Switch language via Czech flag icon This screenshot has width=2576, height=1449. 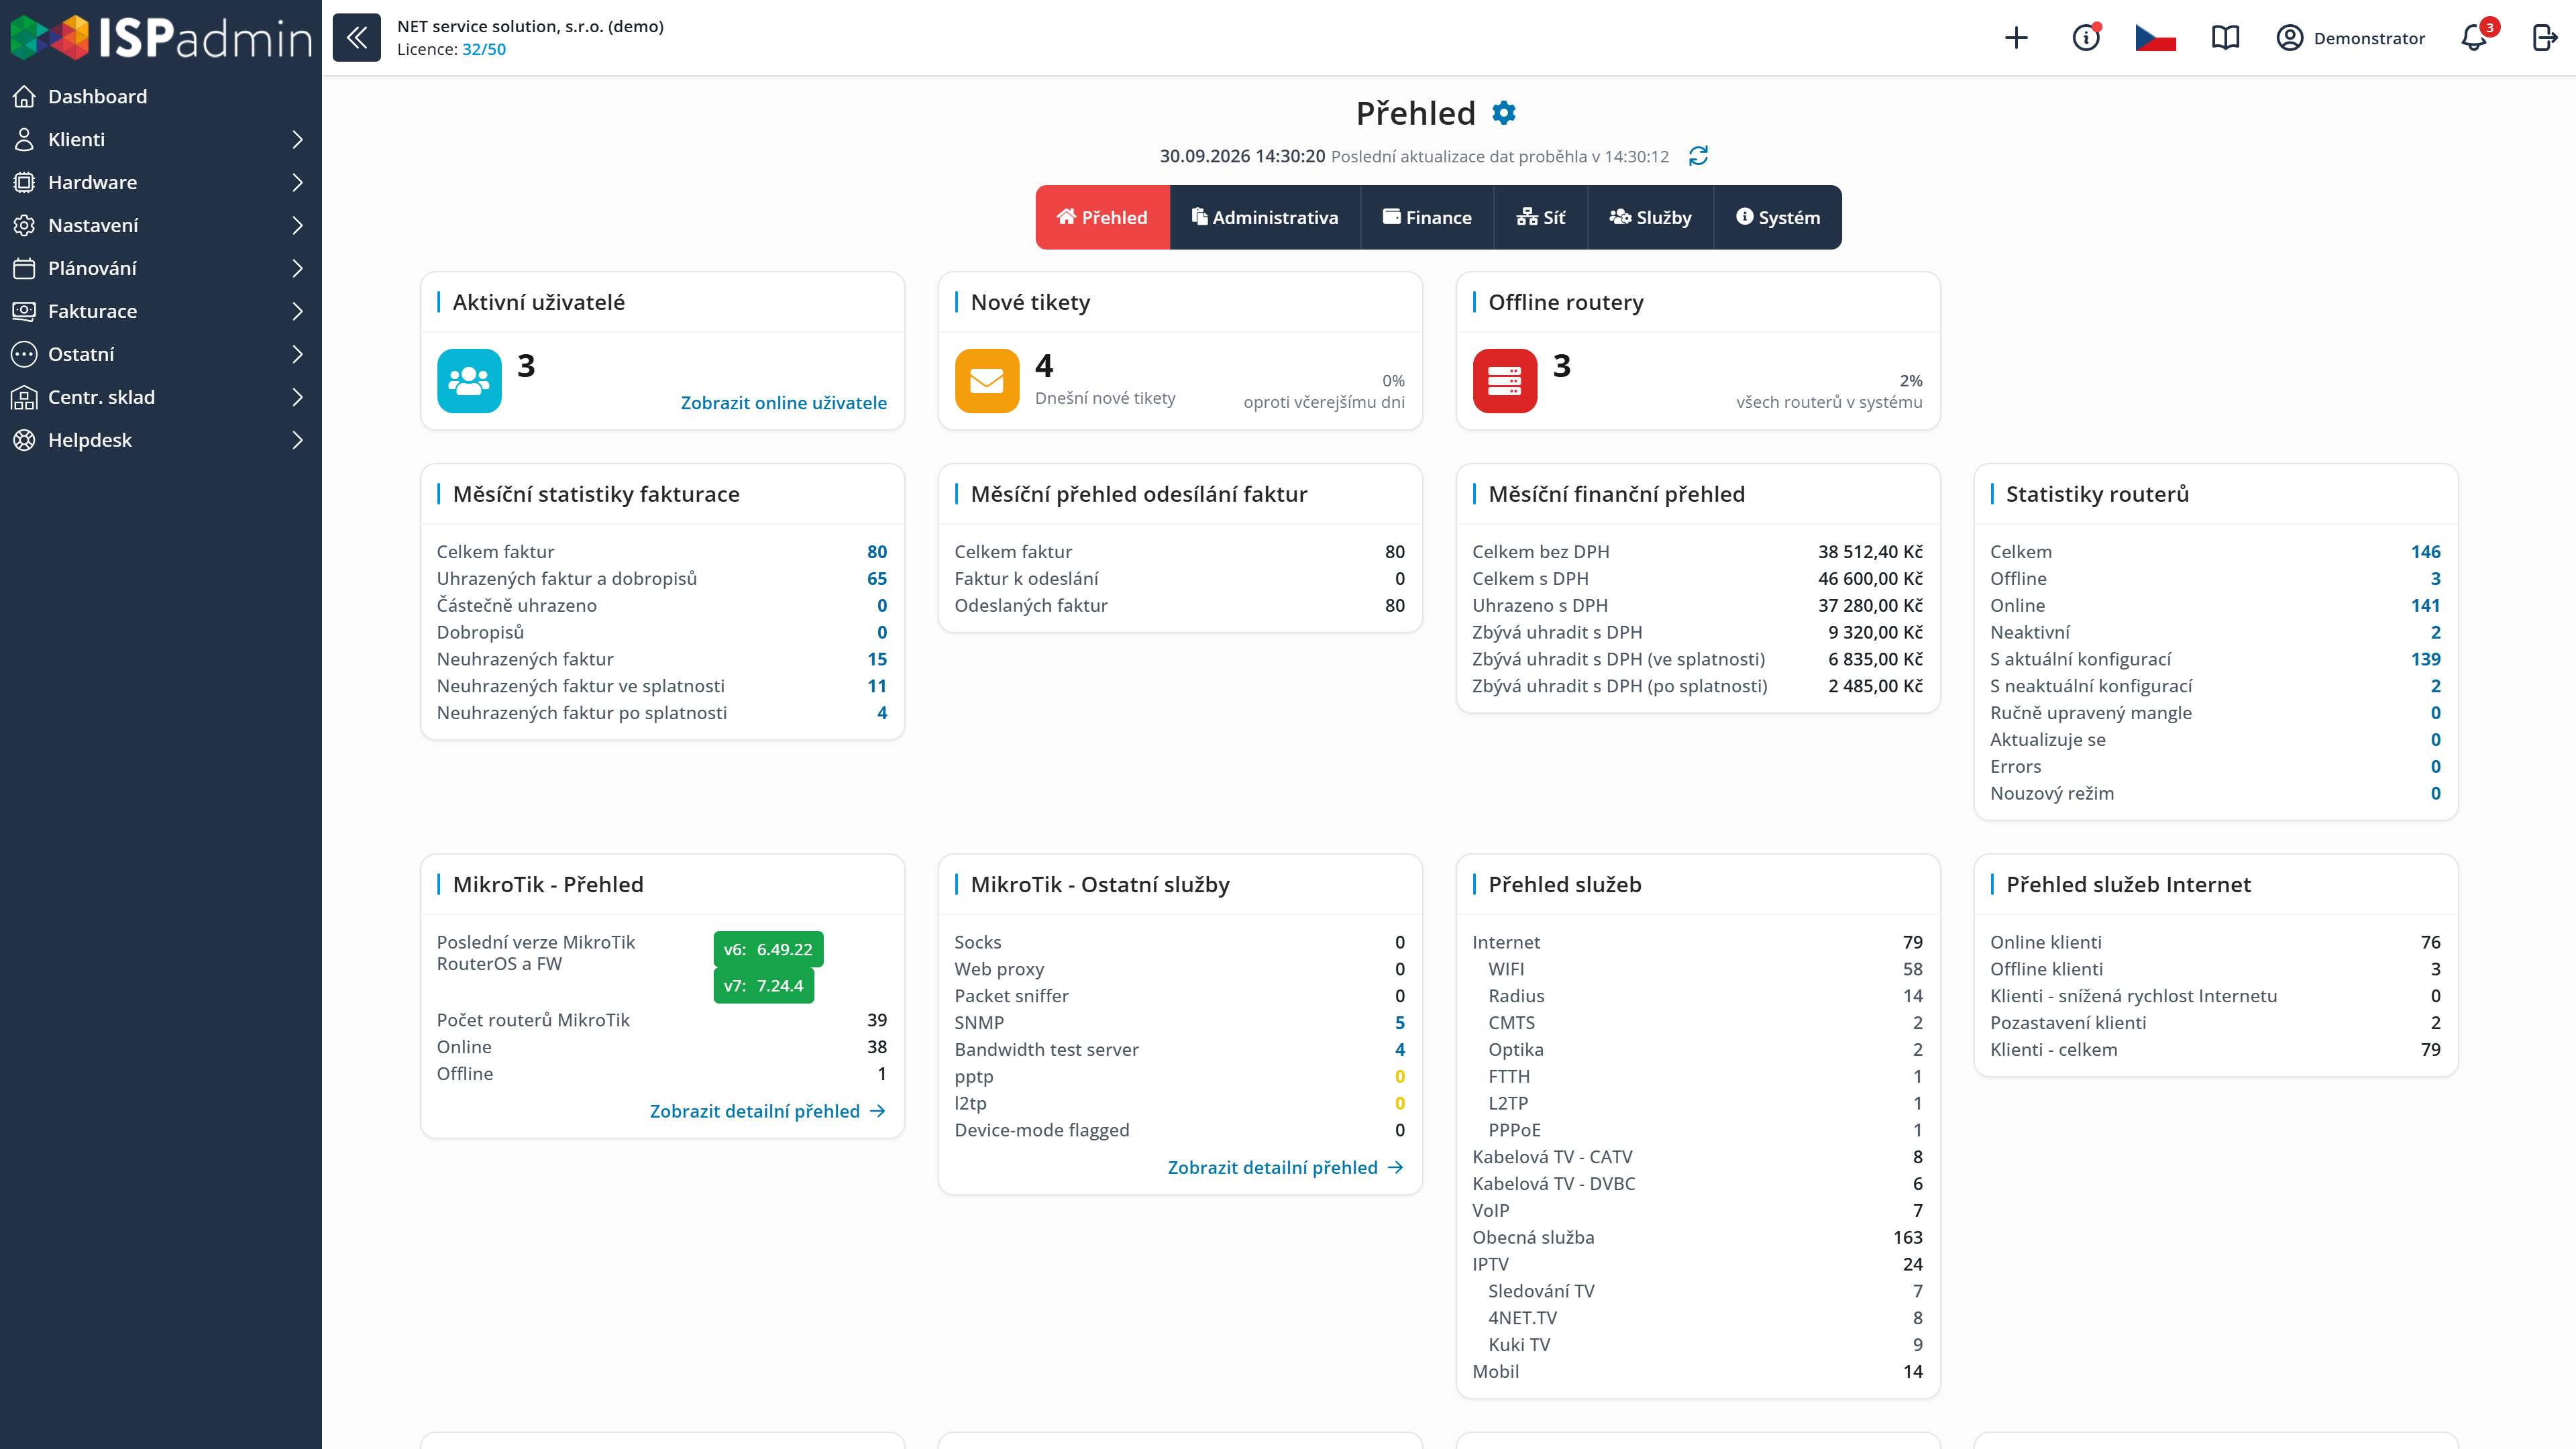pyautogui.click(x=2155, y=38)
